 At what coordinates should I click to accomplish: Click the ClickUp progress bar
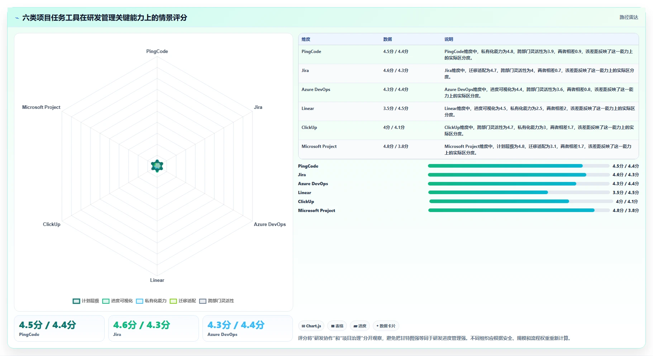click(521, 201)
